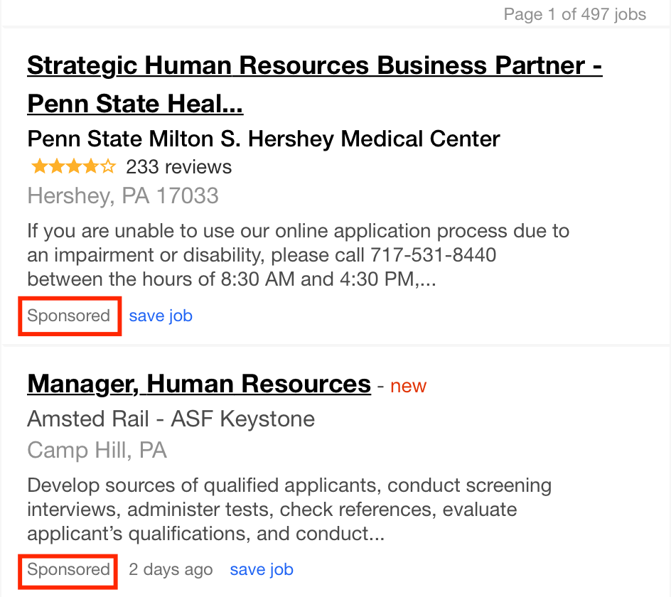
Task: Click the Amsted Rail - ASF Keystone company
Action: pos(171,419)
